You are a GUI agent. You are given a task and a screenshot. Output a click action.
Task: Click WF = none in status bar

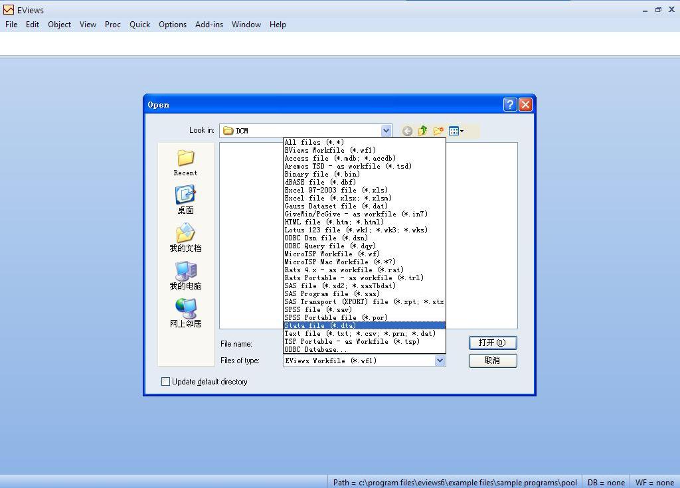click(x=654, y=483)
